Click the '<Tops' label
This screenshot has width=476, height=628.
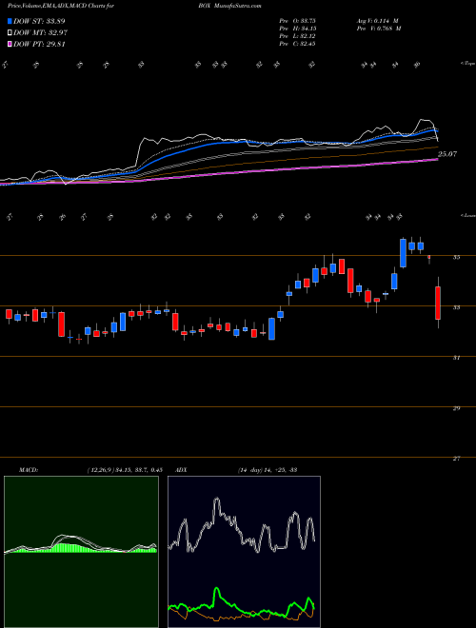467,64
